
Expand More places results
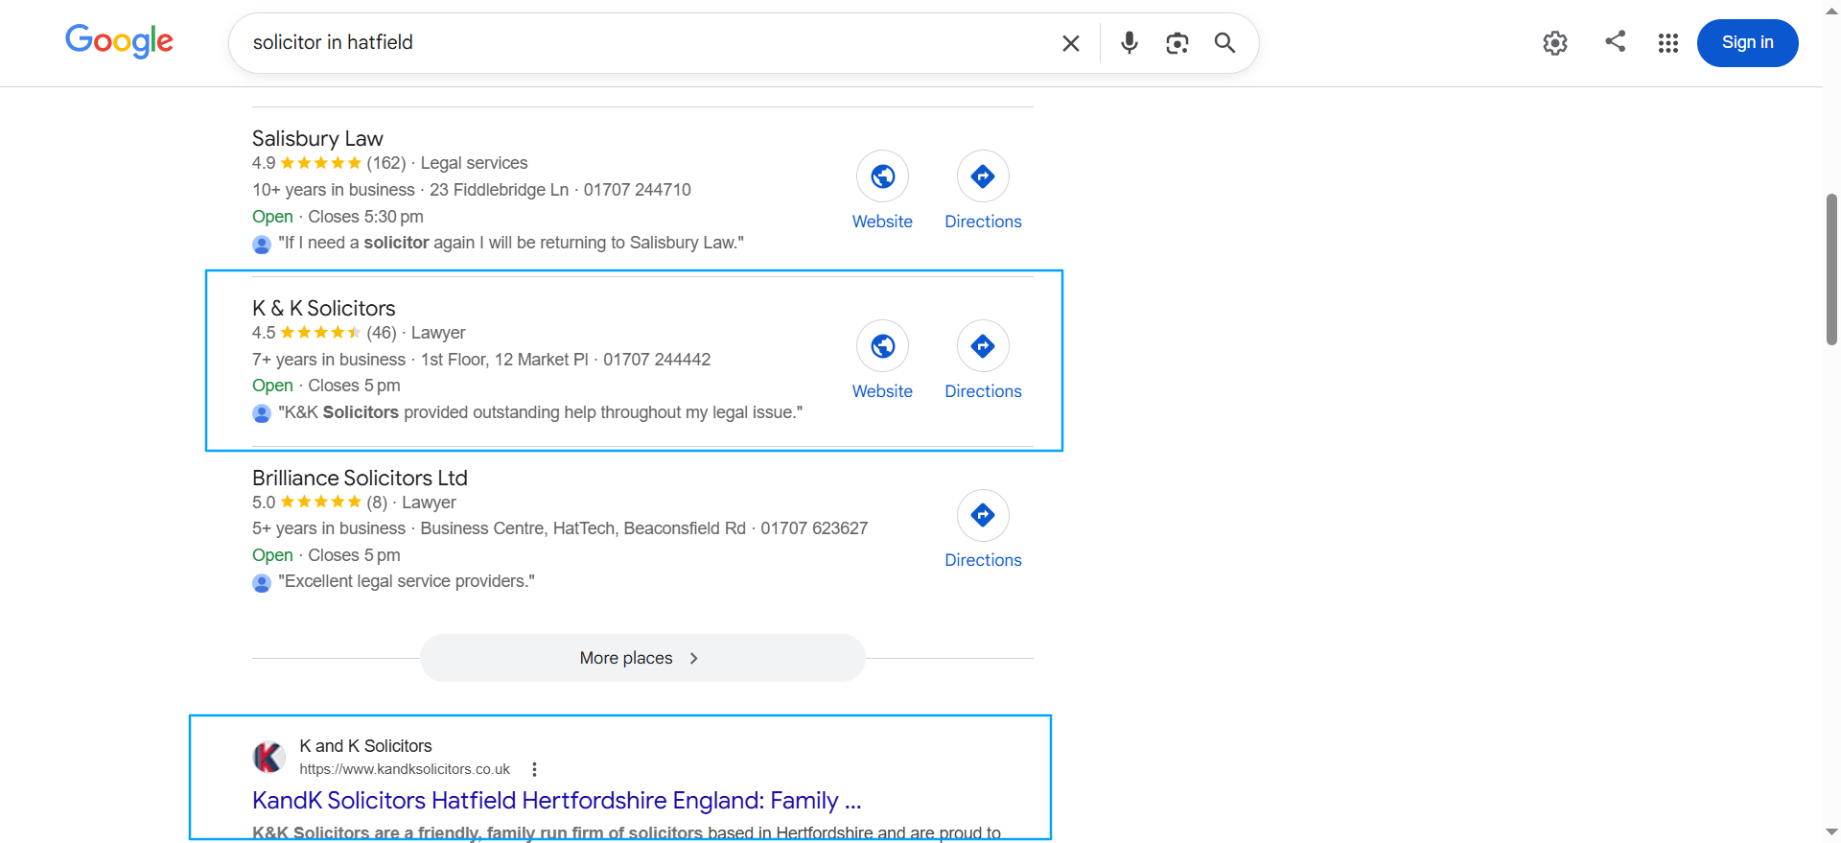(642, 658)
